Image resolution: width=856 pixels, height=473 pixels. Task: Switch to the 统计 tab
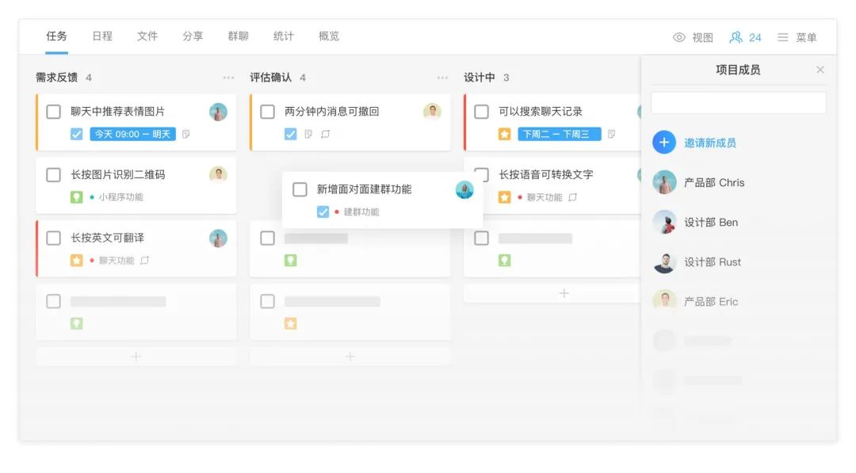coord(283,36)
